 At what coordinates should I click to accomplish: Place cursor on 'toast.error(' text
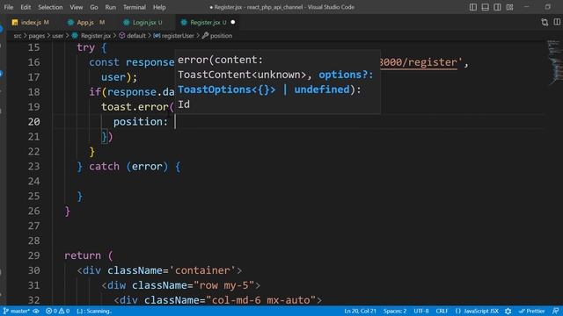tap(137, 107)
